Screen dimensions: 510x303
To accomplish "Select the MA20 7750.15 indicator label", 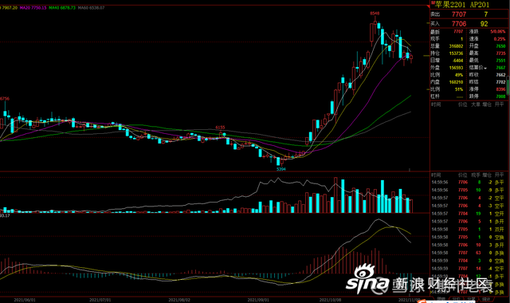I will coord(33,7).
